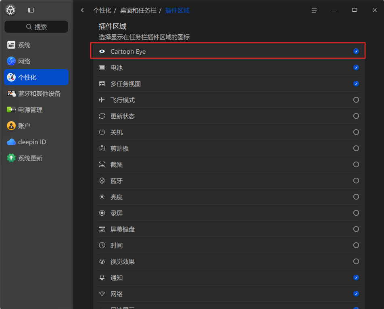Click the multitasking view (多任务视图) icon
The height and width of the screenshot is (309, 384).
pos(102,84)
